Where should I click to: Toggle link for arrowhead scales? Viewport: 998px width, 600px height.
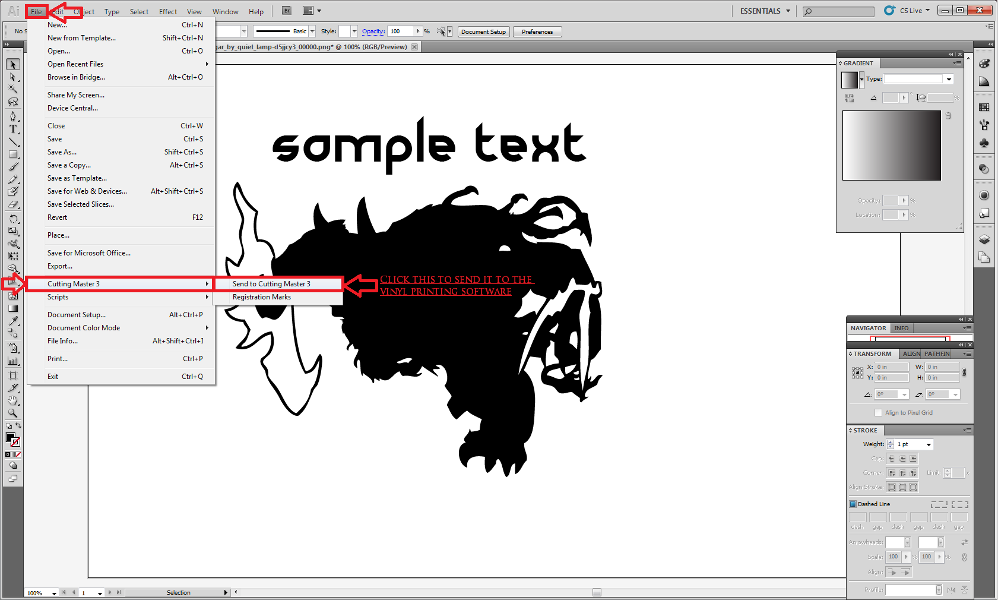coord(964,557)
